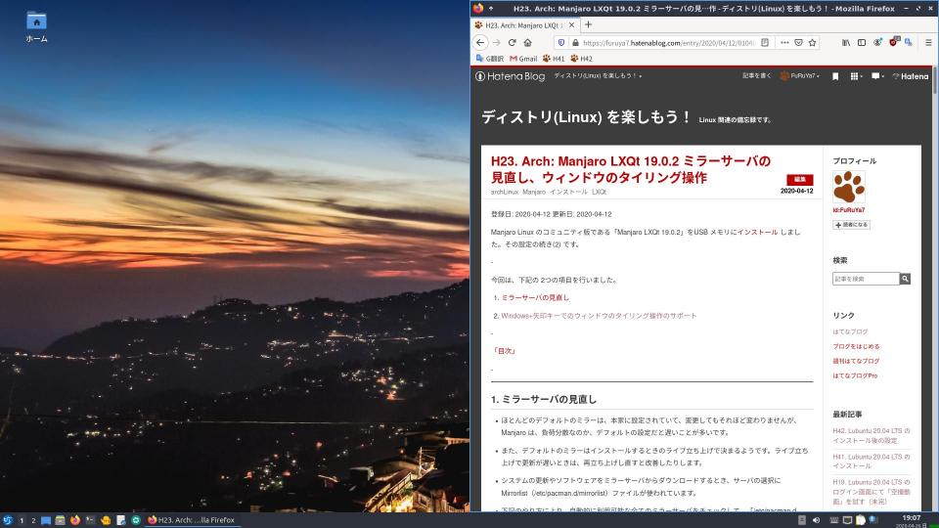Open the terminal from the taskbar

pyautogui.click(x=90, y=520)
